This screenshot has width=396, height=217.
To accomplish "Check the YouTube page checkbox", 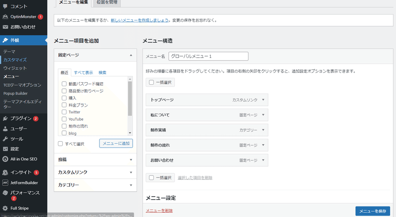I will [64, 119].
